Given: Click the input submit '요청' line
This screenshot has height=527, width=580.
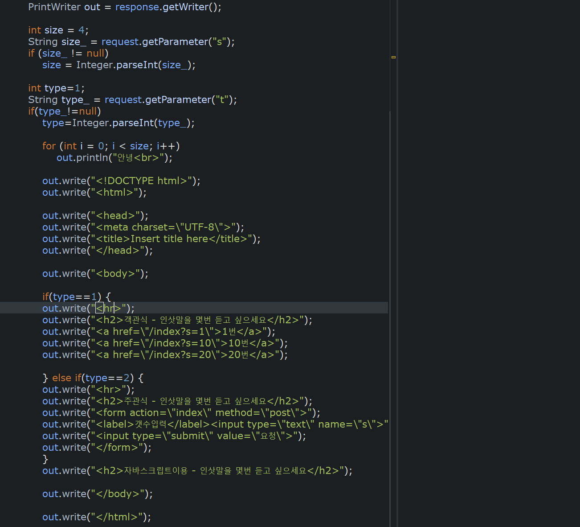Looking at the screenshot, I should (x=174, y=436).
